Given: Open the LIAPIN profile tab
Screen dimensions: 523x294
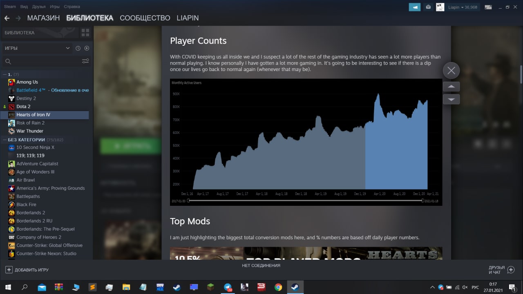Looking at the screenshot, I should pyautogui.click(x=188, y=18).
